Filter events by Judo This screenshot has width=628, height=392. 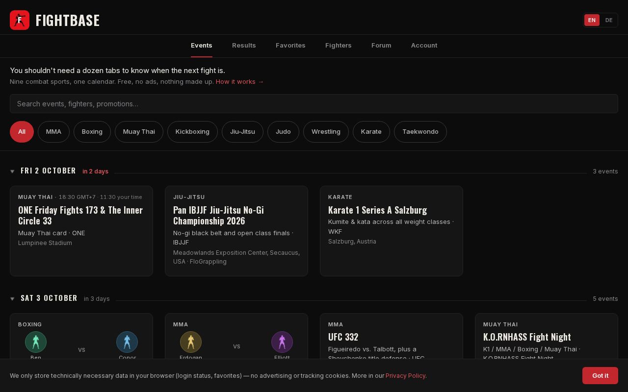(283, 132)
